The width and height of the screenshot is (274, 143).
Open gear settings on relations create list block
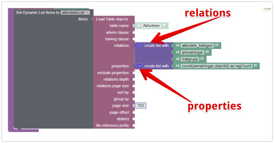tap(139, 46)
